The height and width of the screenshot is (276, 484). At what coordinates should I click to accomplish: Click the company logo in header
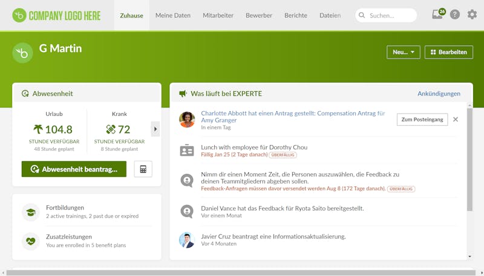tap(56, 16)
